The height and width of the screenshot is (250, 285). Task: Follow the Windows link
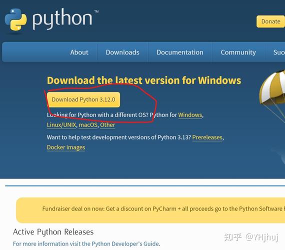coord(190,115)
